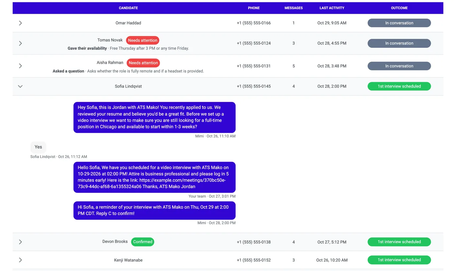Click phone number +1 (555) 555-0131
This screenshot has width=456, height=271.
point(254,66)
